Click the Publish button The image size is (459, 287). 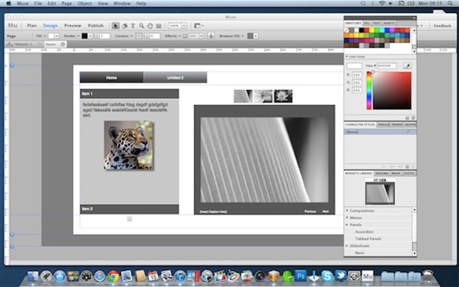point(95,26)
